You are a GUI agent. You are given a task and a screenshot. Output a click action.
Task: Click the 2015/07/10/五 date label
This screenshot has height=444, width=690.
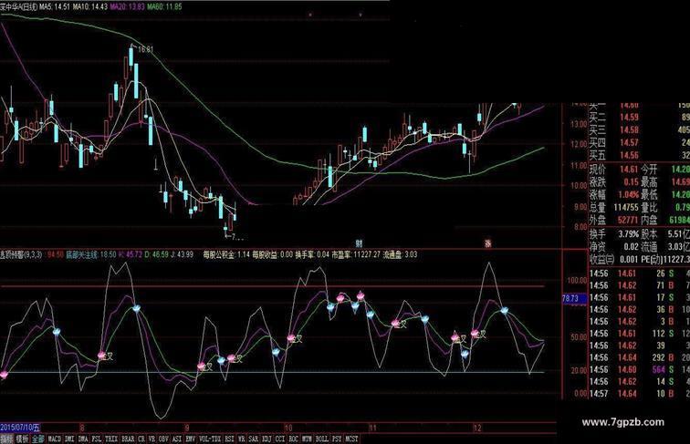20,428
